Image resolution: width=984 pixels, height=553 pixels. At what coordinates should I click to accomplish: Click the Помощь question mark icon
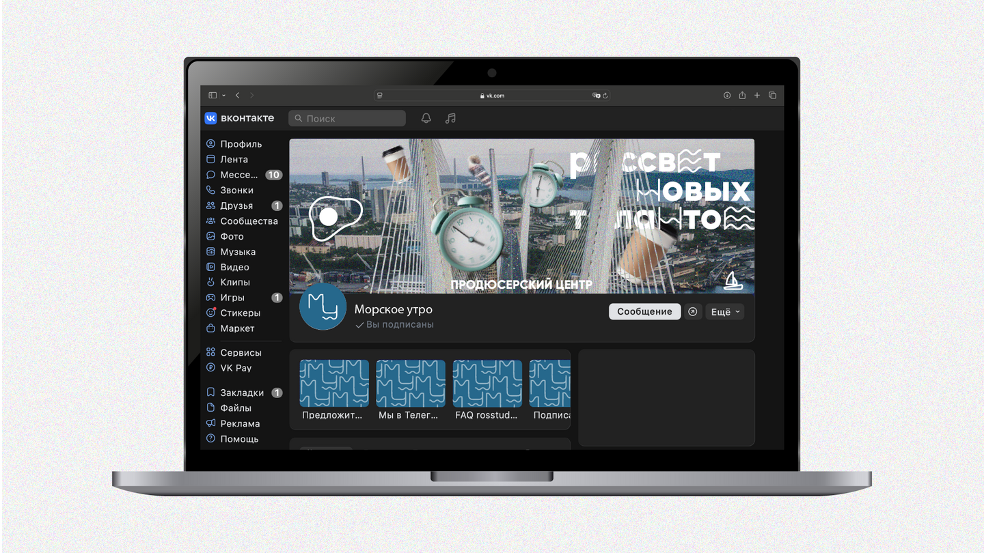(210, 439)
